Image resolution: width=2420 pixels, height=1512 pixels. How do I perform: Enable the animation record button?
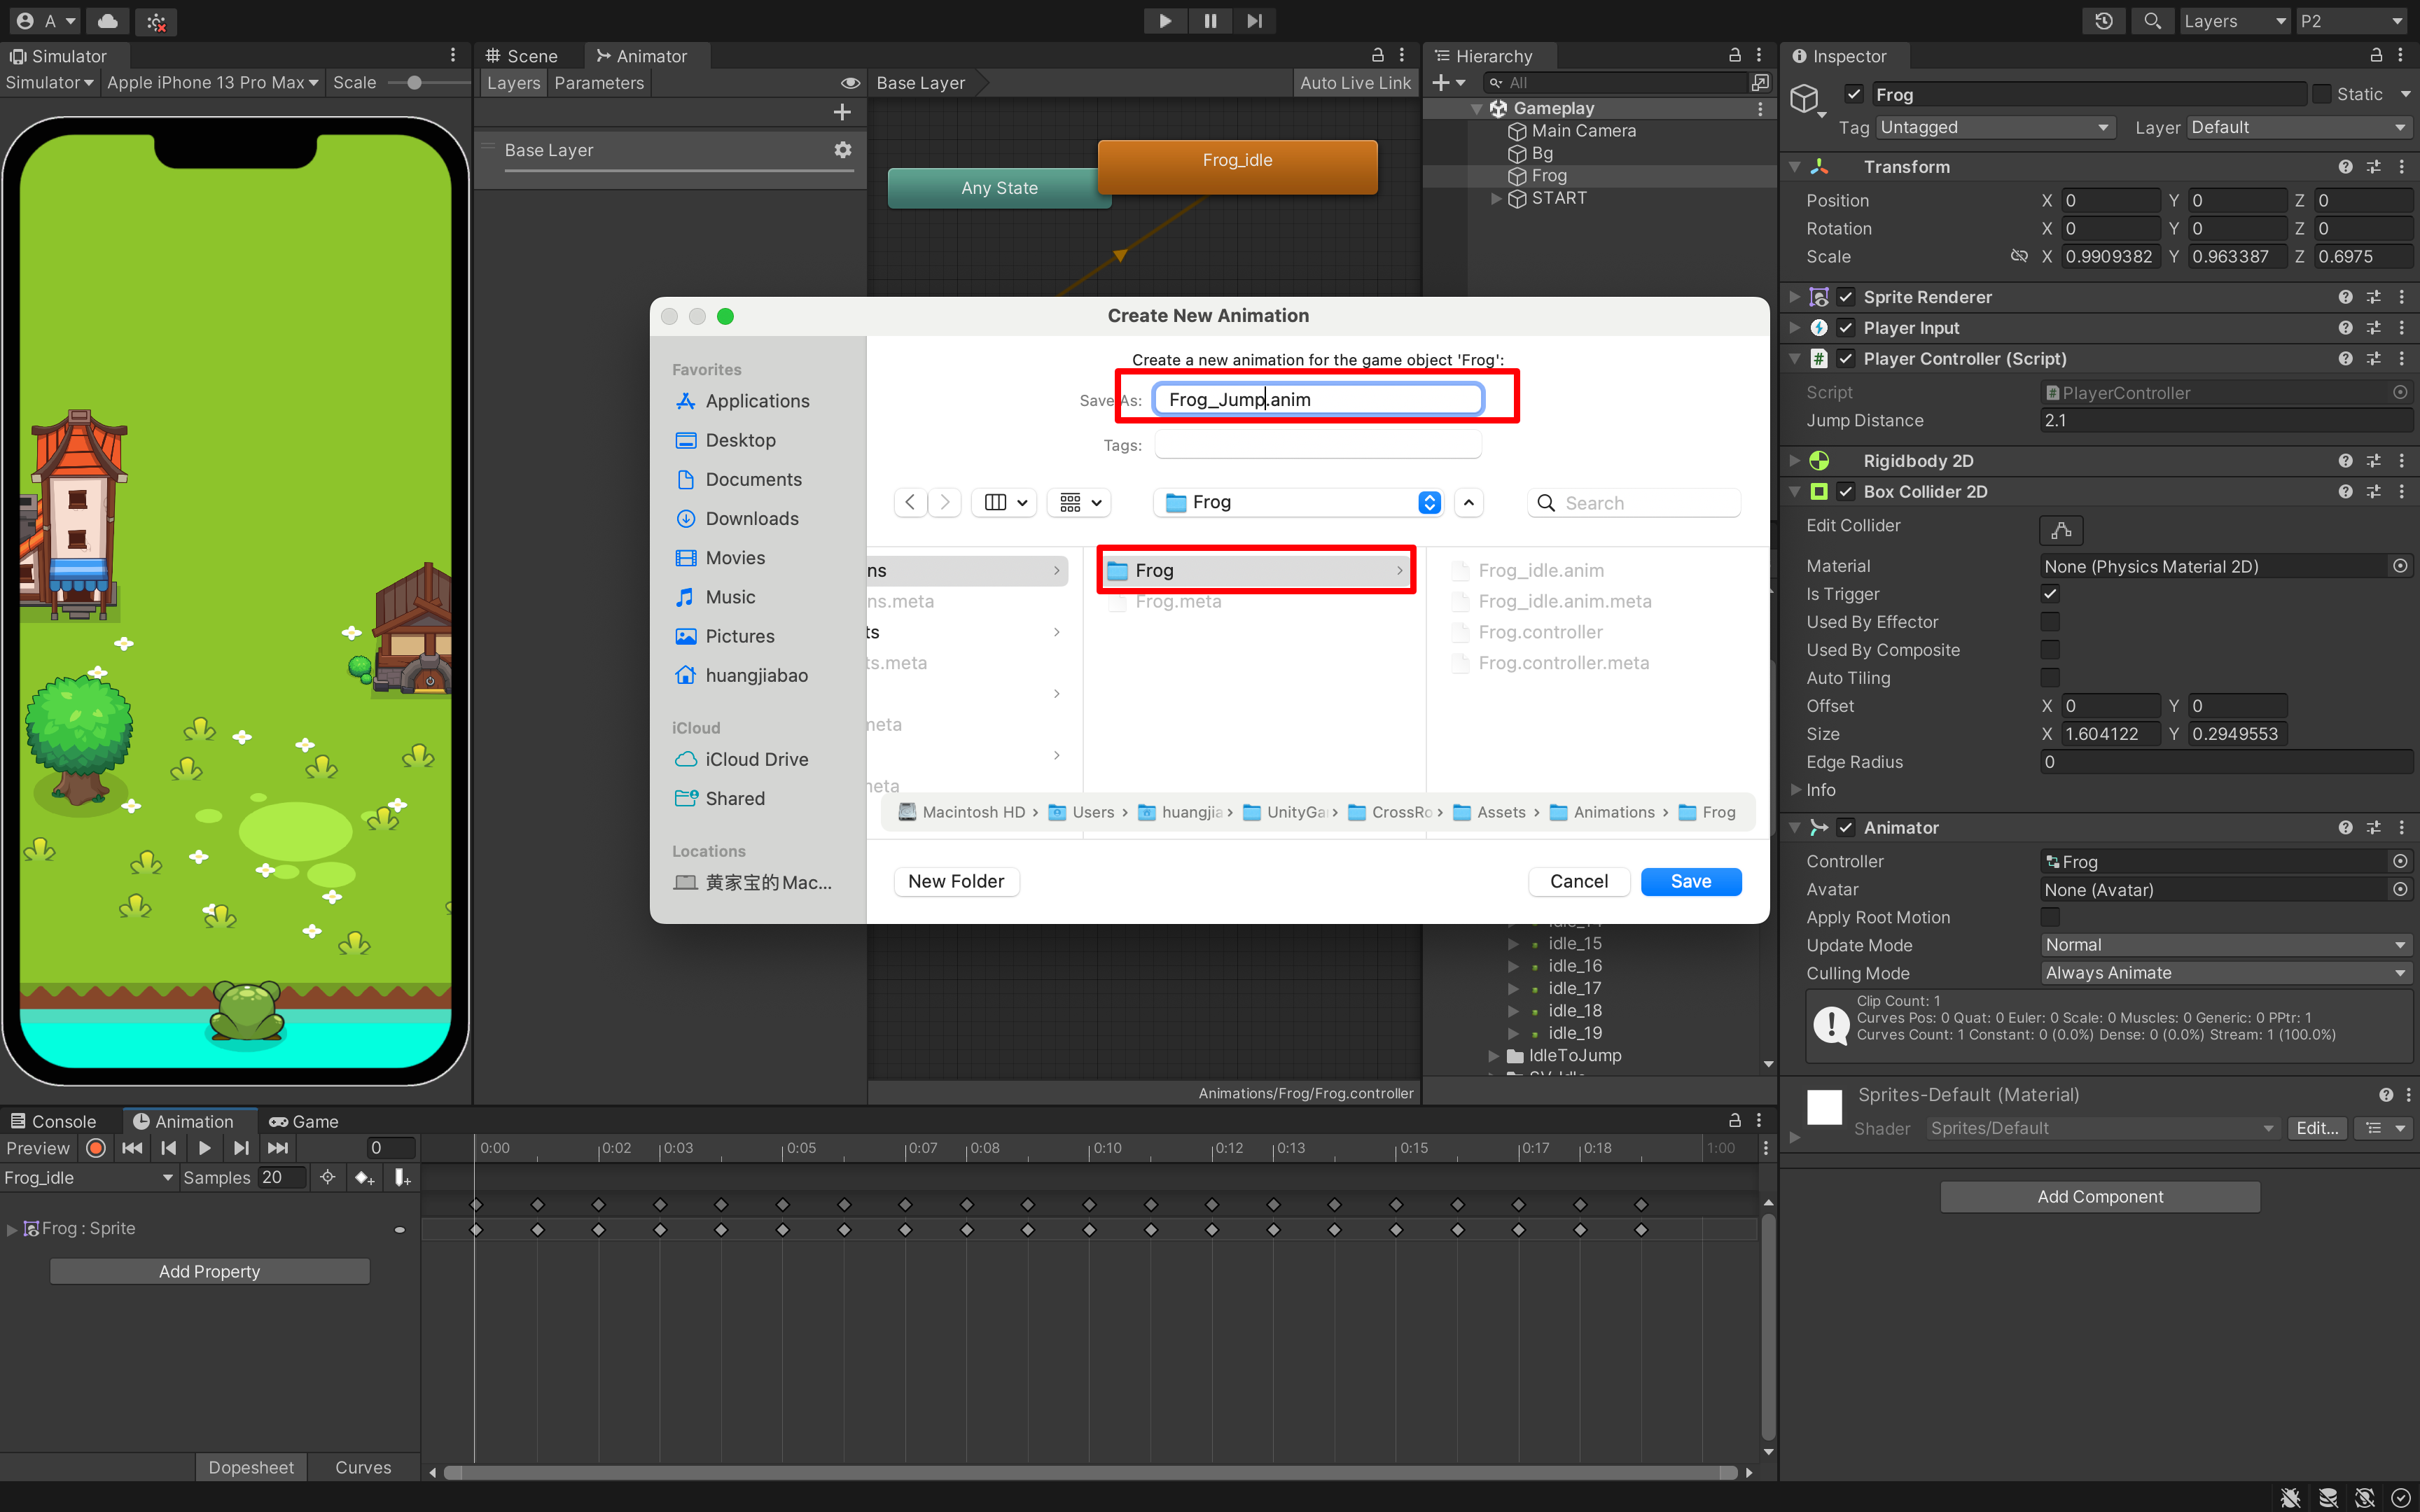point(96,1148)
